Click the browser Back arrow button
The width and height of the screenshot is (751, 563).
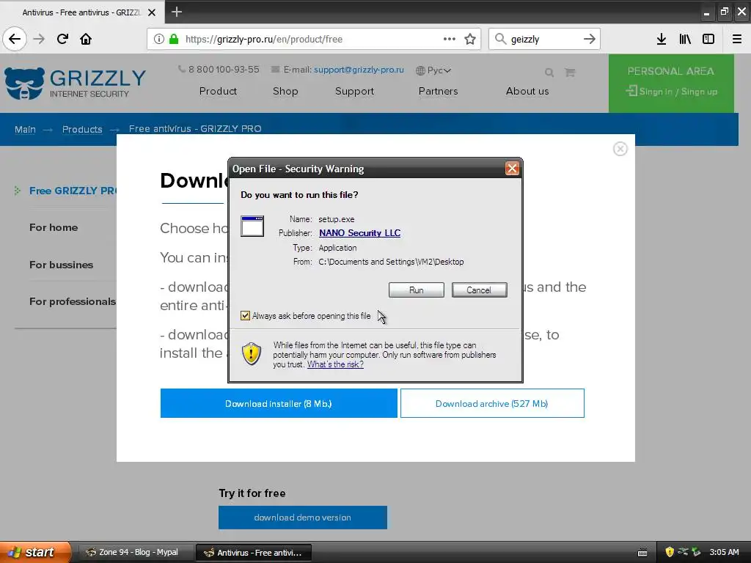click(15, 39)
